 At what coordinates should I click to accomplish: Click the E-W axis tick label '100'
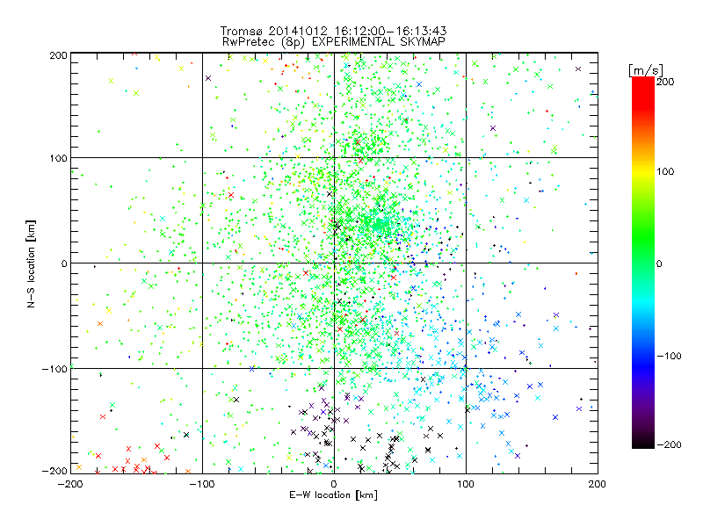coord(466,484)
